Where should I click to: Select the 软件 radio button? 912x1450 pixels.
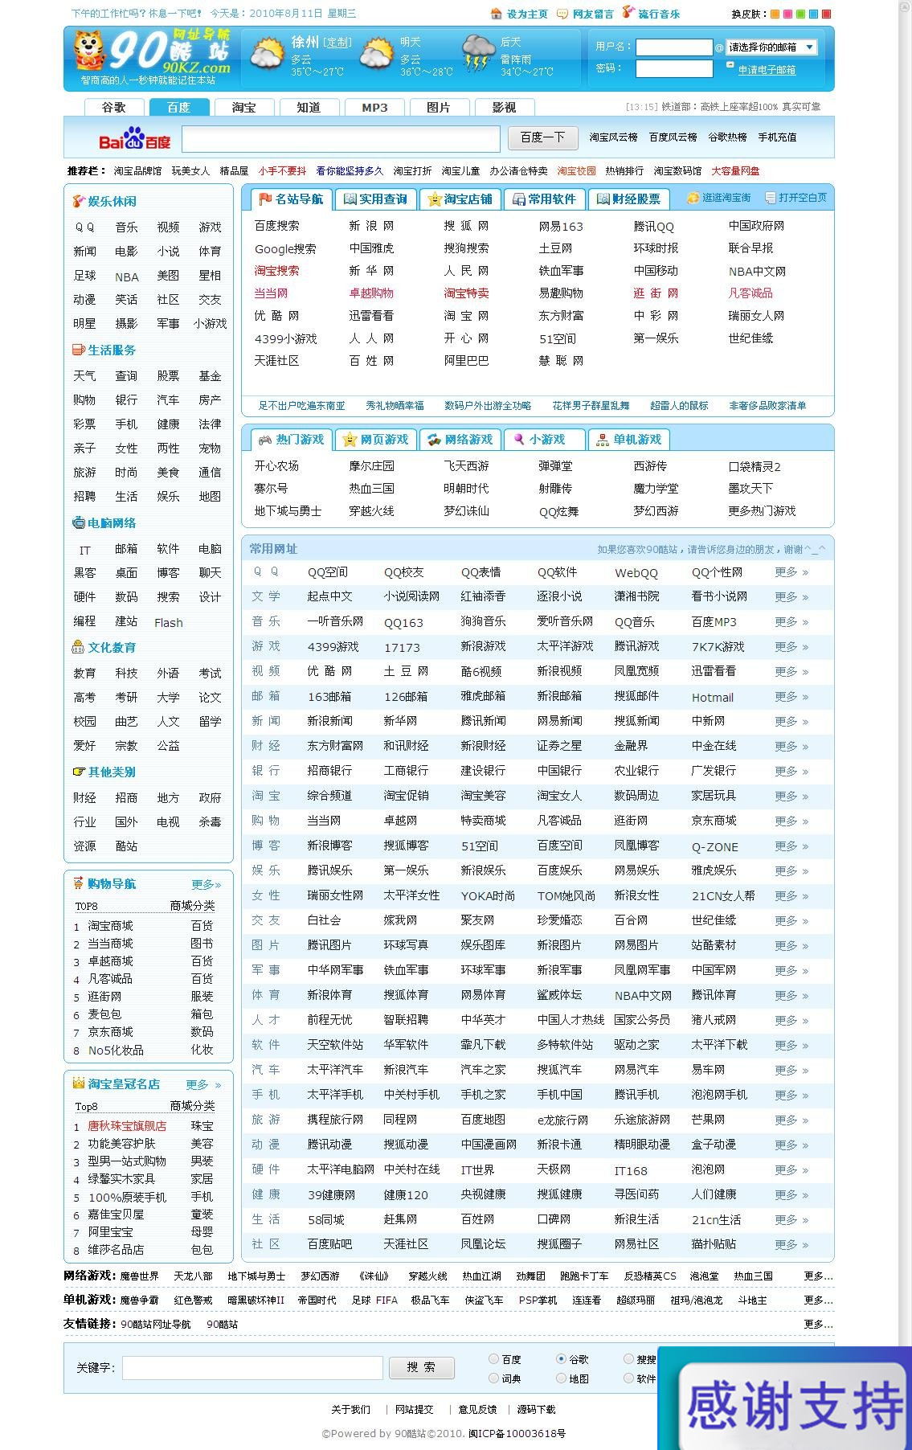(628, 1378)
